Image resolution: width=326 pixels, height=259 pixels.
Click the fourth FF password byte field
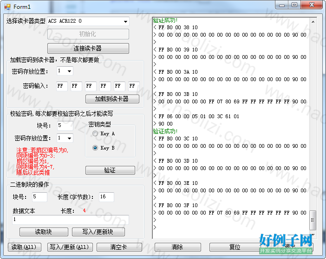click(x=105, y=86)
